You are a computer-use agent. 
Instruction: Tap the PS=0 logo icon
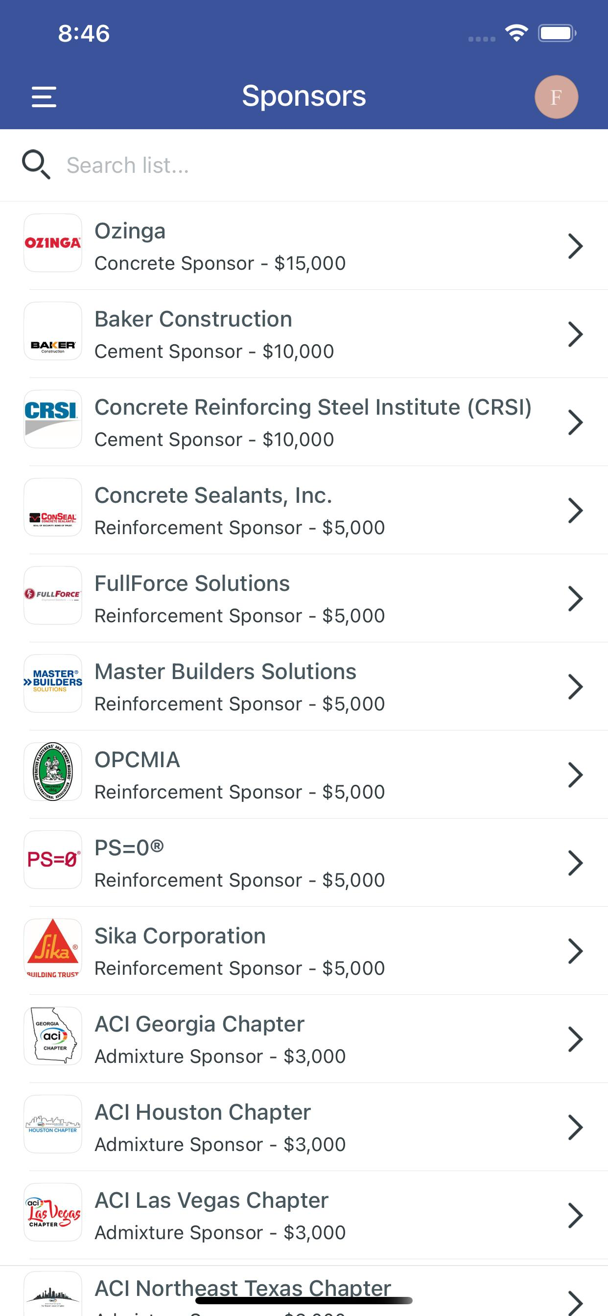coord(53,860)
